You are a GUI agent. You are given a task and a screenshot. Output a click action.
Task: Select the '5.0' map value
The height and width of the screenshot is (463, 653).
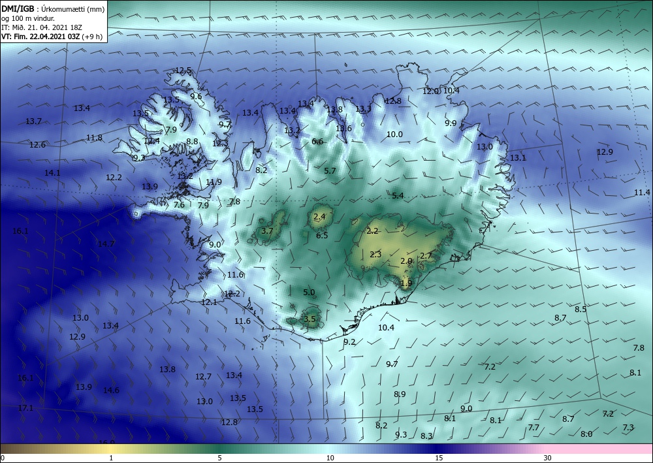click(x=309, y=293)
